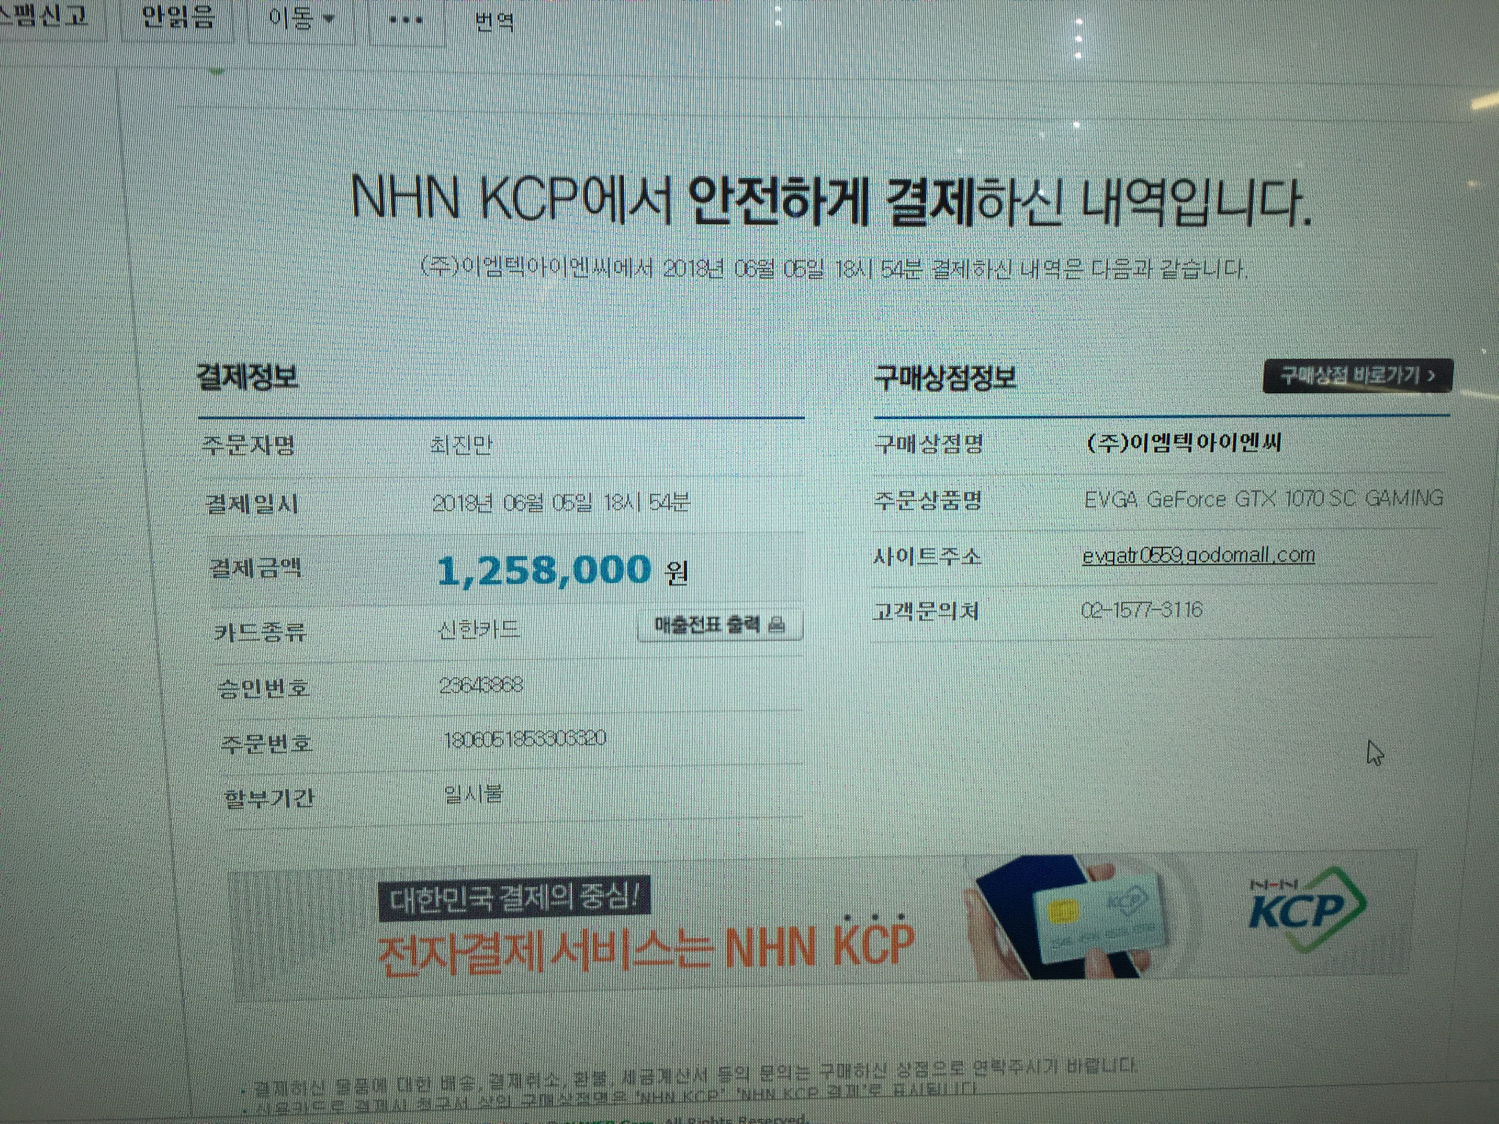Click the NHN KCP banner advertisement
1499x1124 pixels.
pos(823,925)
